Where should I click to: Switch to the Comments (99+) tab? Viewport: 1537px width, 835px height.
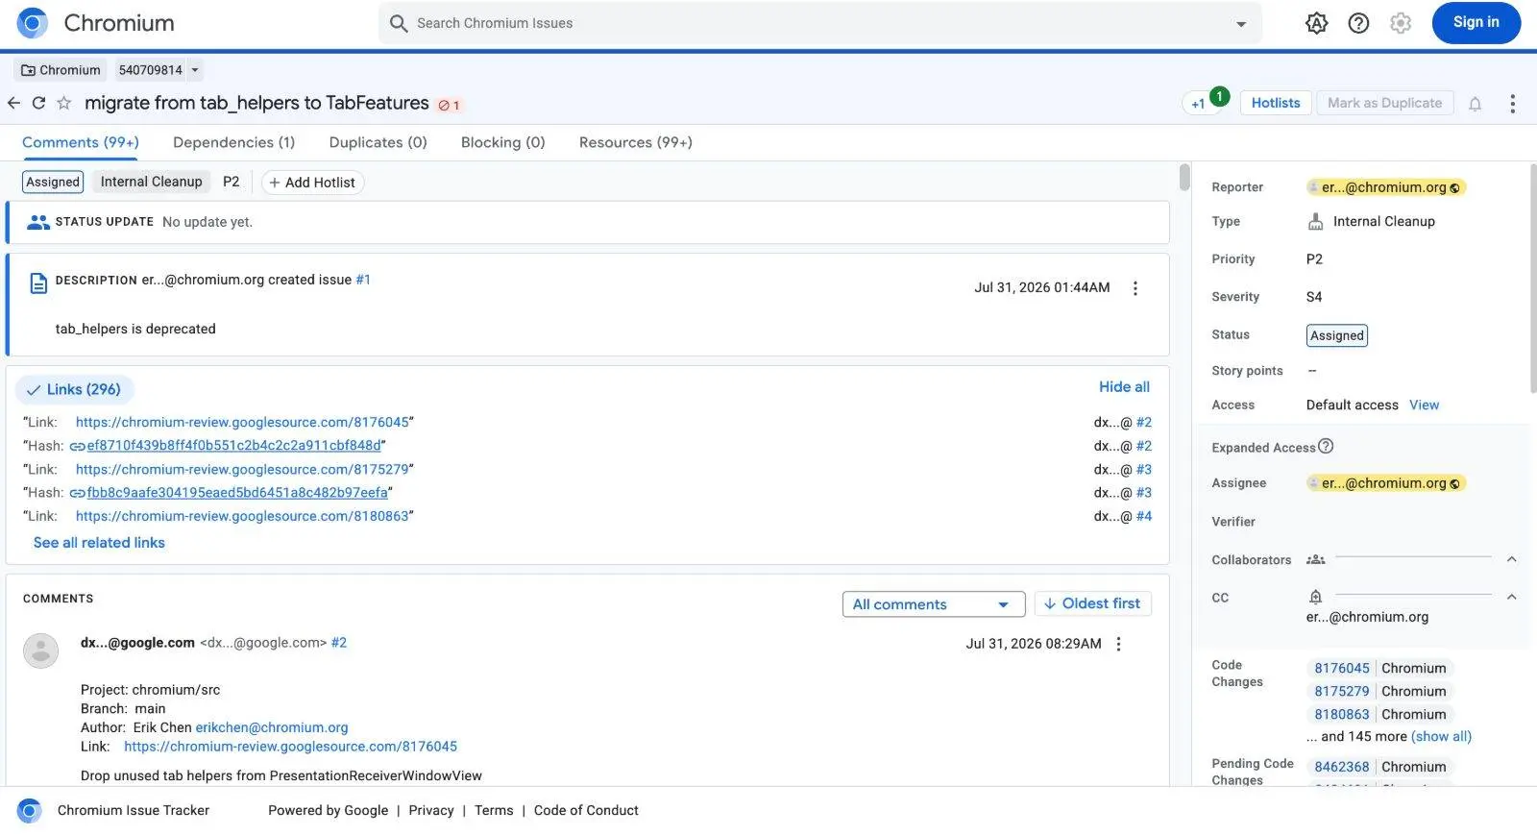[81, 142]
